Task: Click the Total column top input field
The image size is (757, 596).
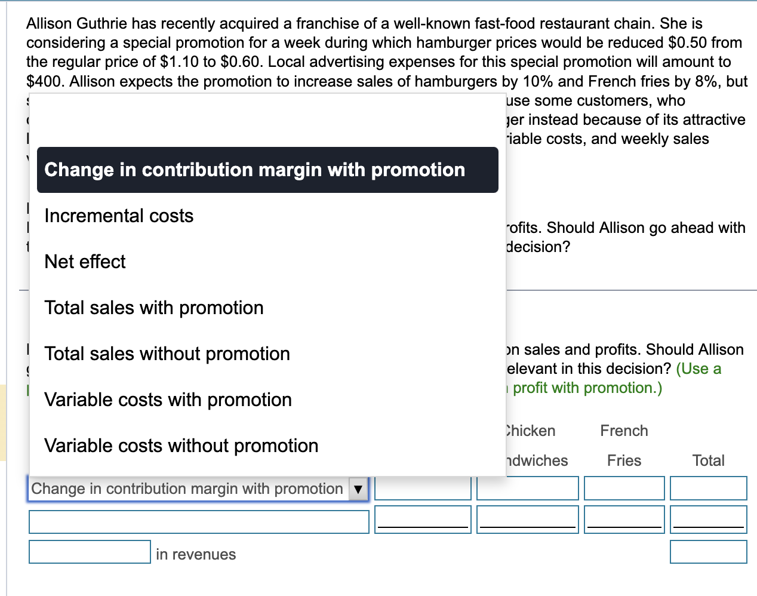Action: coord(709,488)
